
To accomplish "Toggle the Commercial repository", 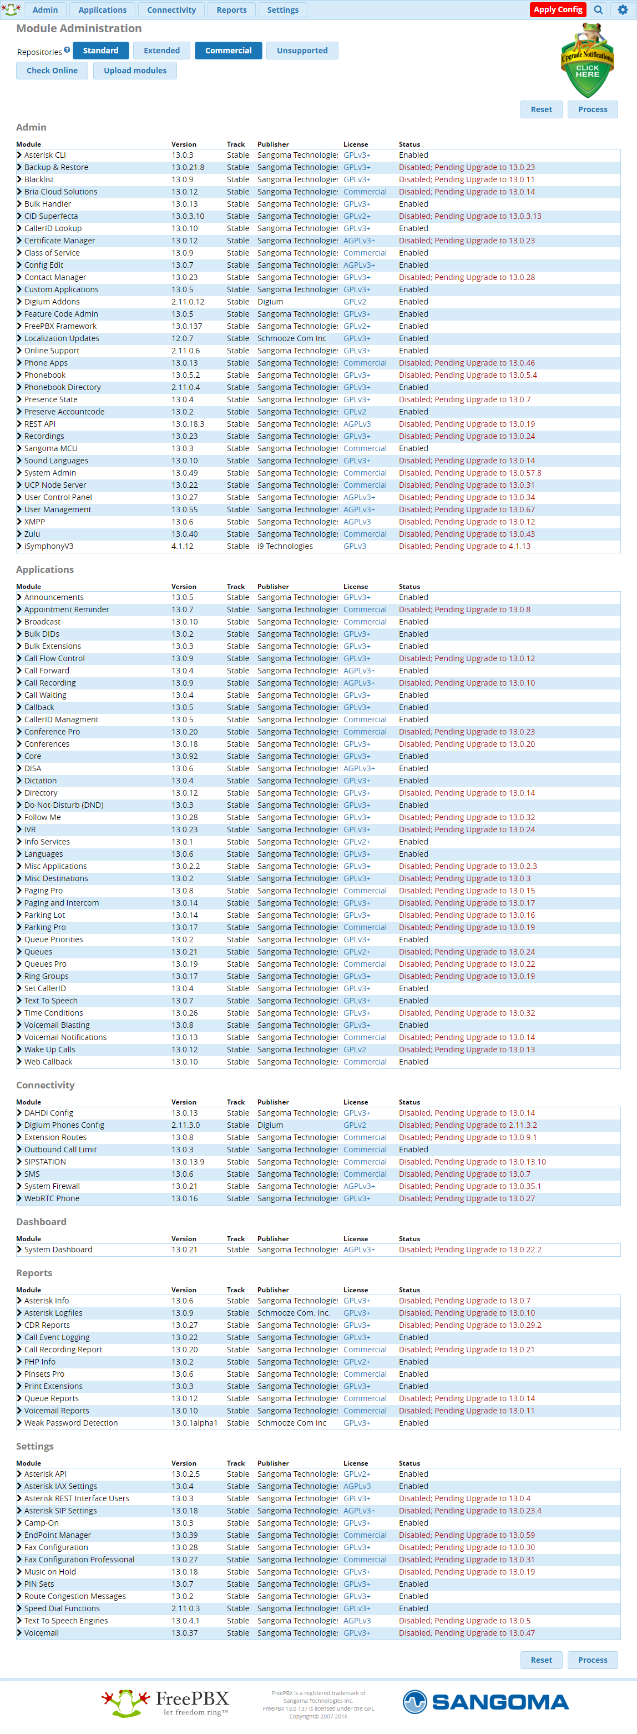I will [229, 51].
